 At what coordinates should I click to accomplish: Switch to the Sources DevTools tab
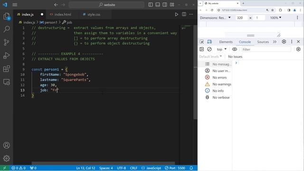tap(263, 42)
